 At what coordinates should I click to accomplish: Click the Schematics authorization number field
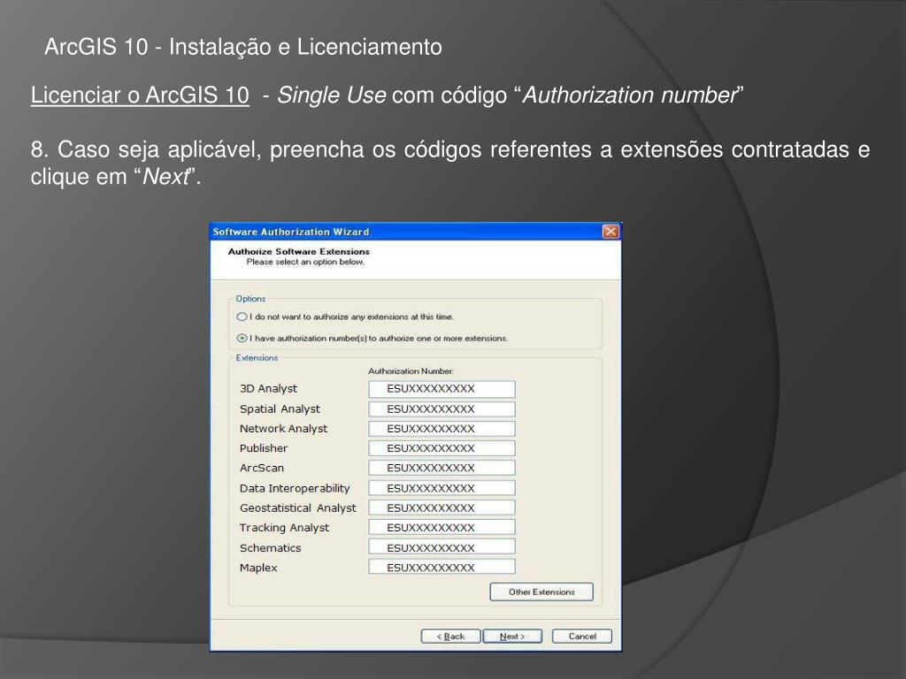441,547
